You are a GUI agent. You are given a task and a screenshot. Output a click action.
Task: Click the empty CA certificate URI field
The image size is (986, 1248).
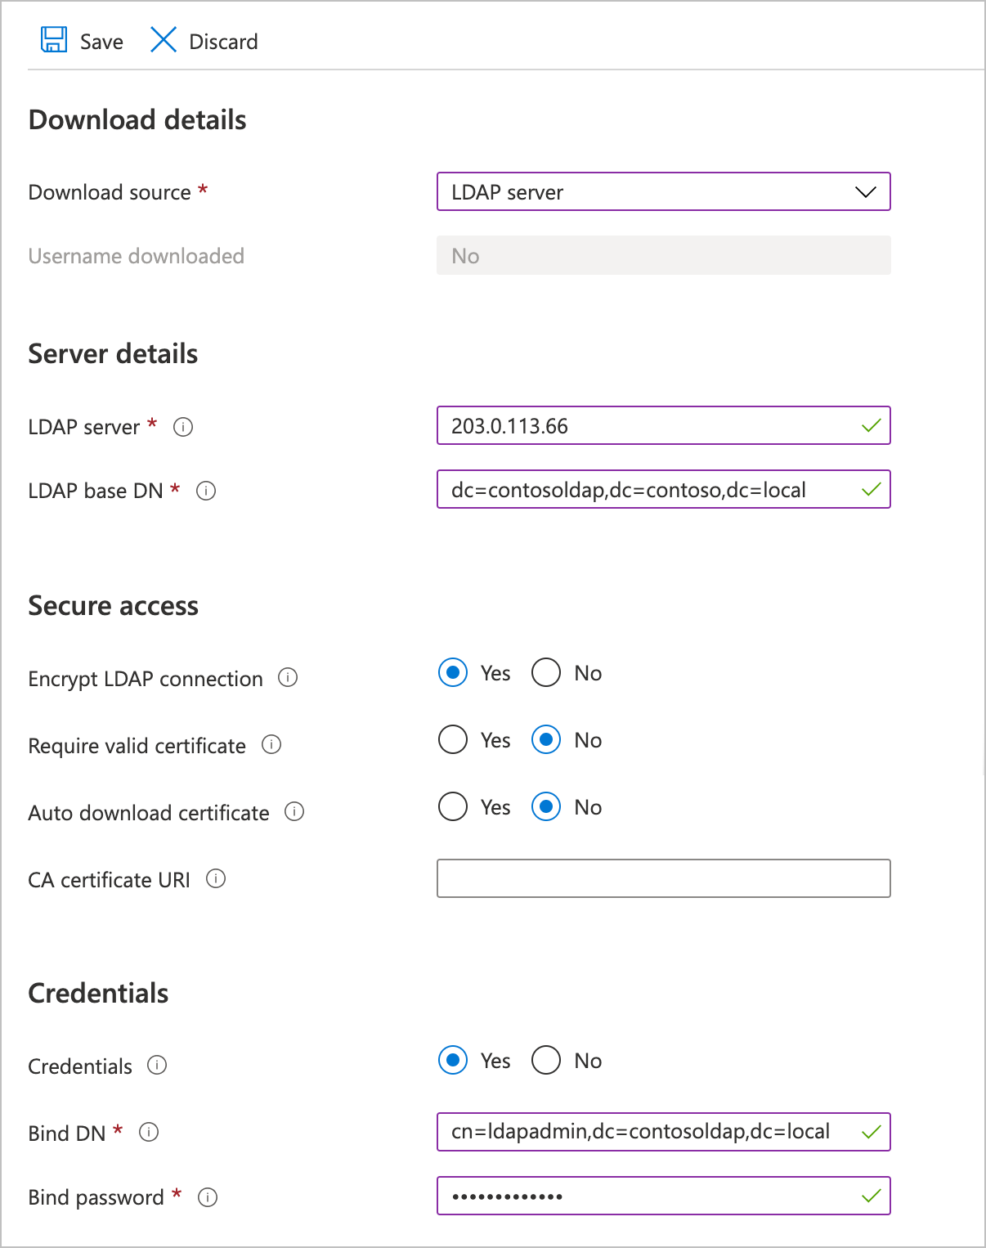pyautogui.click(x=664, y=878)
